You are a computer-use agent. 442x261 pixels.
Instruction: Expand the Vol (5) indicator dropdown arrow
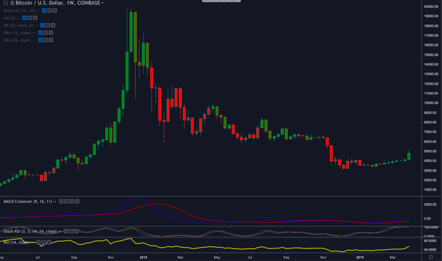pos(18,18)
